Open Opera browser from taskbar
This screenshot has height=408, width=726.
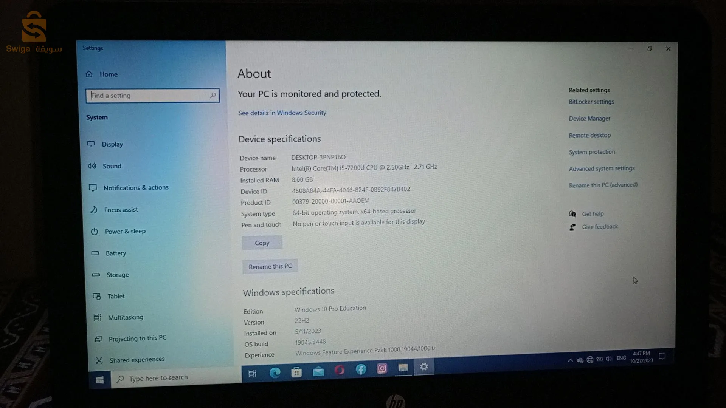(340, 370)
